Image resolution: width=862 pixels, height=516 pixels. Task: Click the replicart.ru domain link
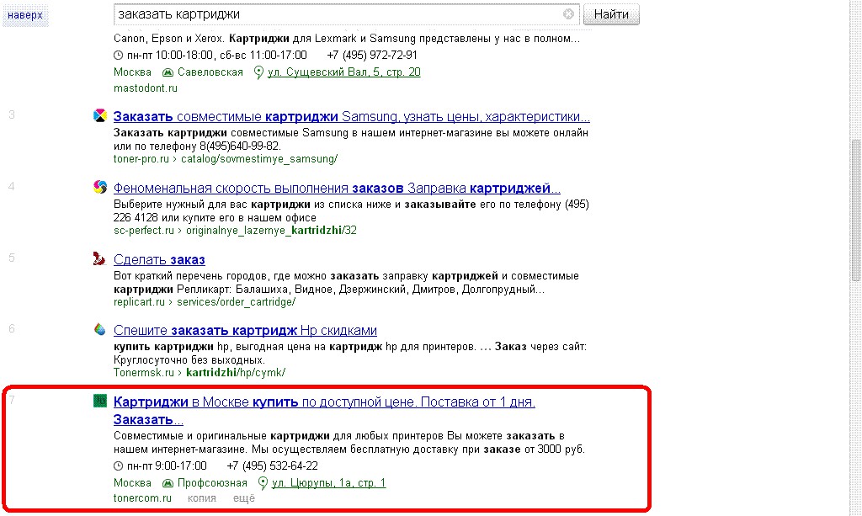click(139, 301)
